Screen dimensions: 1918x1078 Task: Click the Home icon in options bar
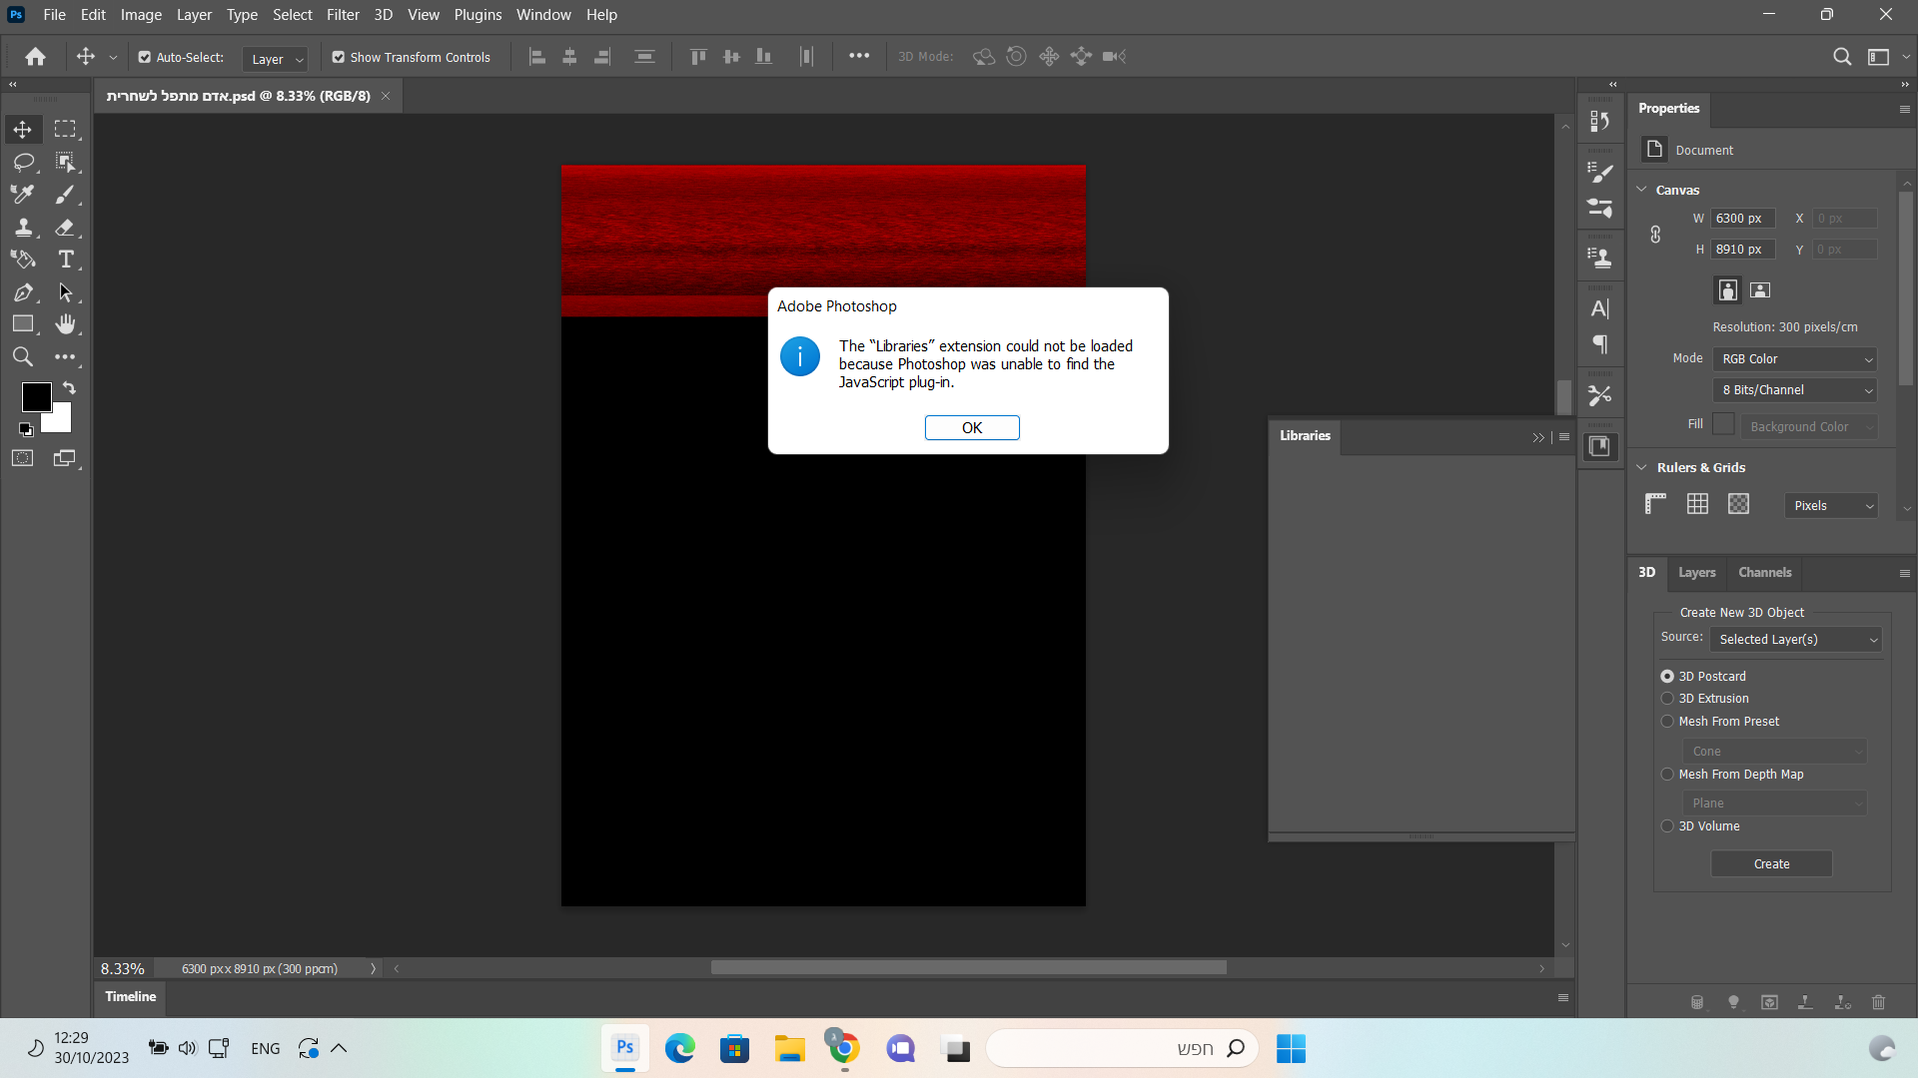[x=36, y=57]
